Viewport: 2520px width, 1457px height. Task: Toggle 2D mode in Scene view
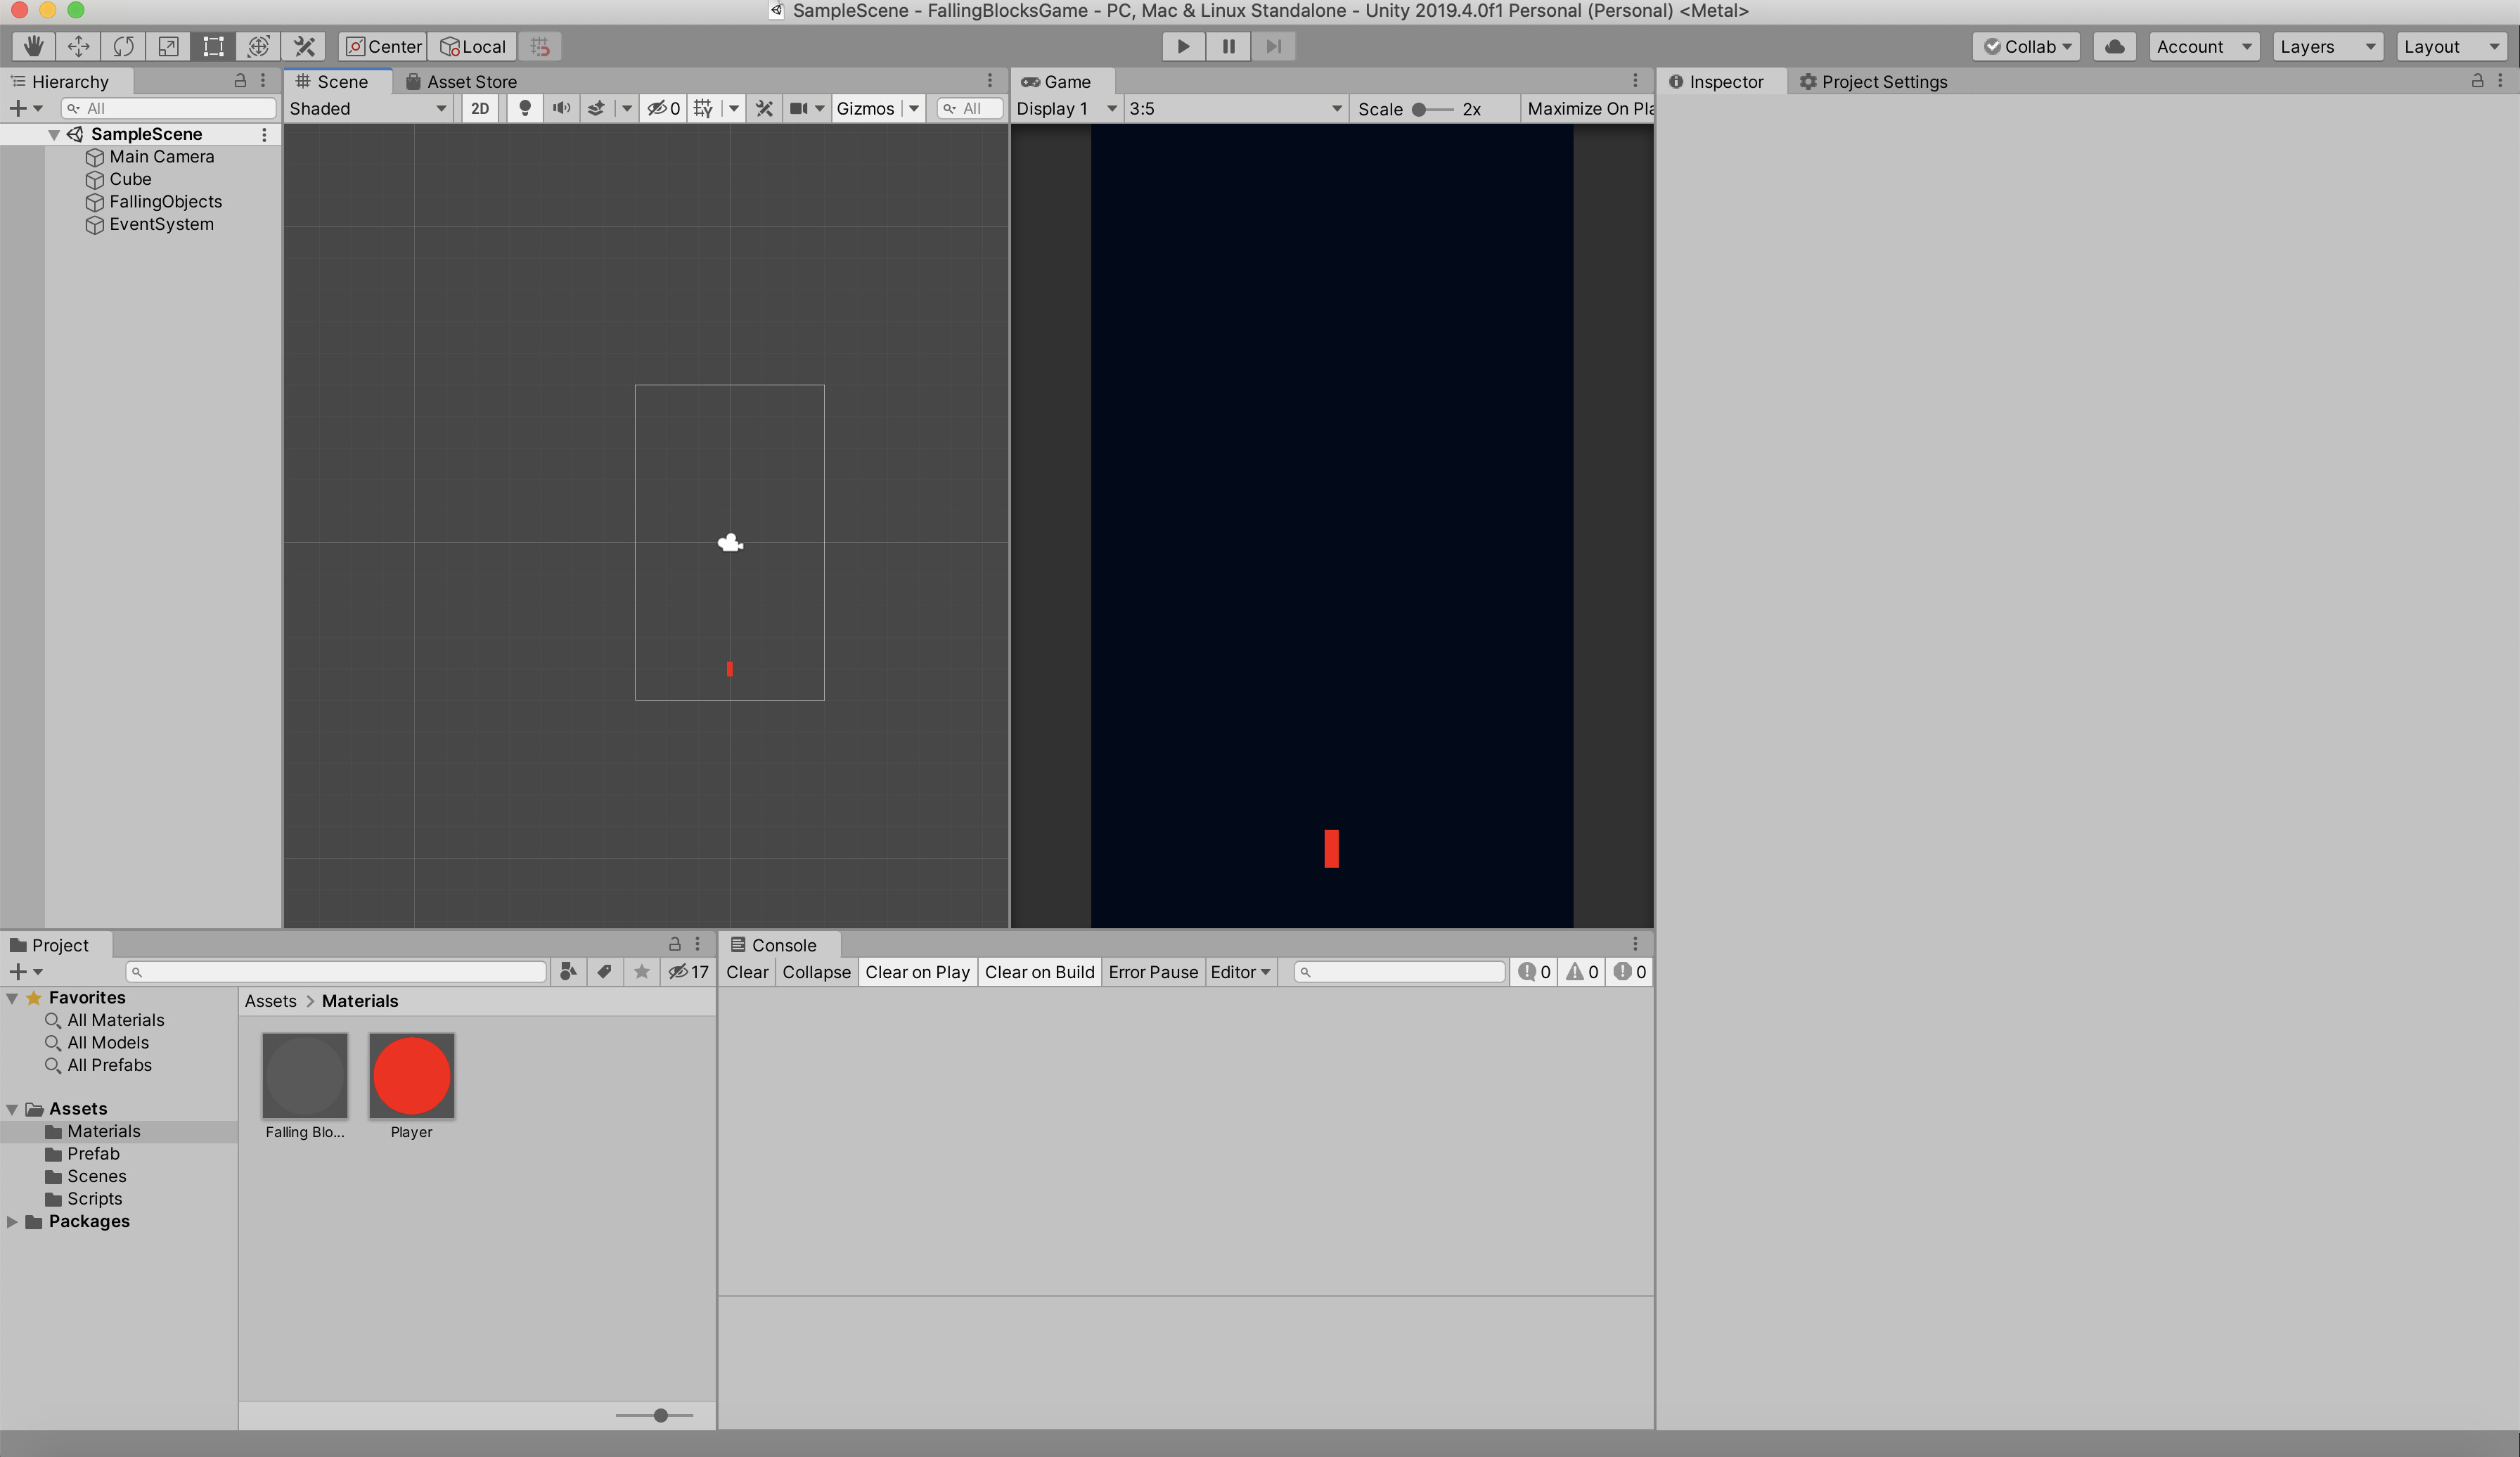(479, 108)
